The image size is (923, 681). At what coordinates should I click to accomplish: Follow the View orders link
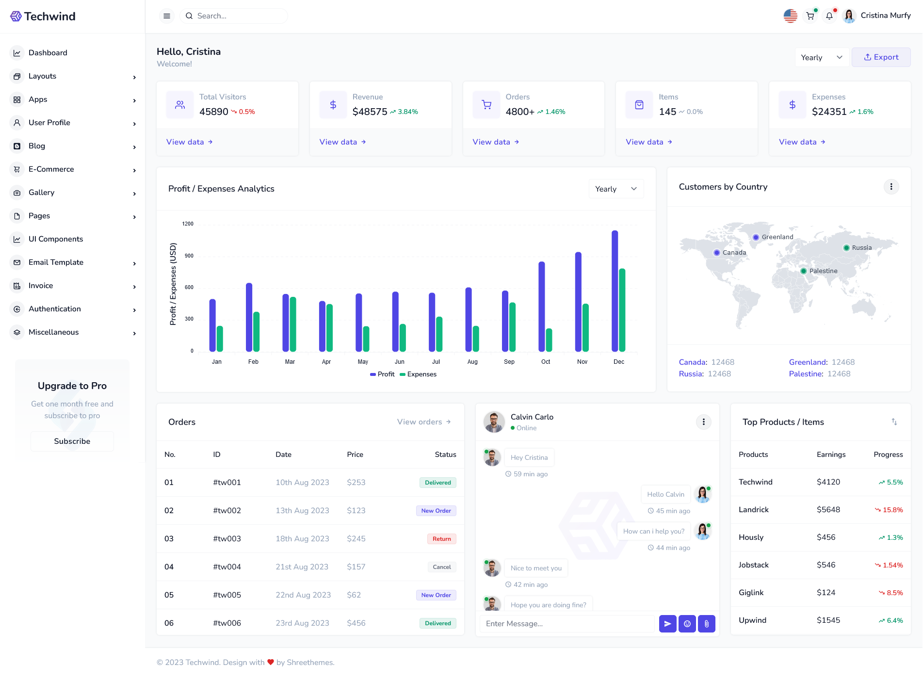pos(423,422)
